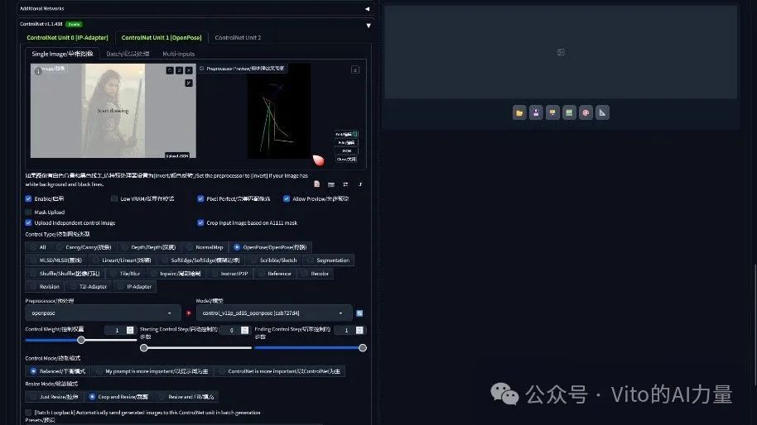Click the erase icon on the input image canvas

coord(179,70)
